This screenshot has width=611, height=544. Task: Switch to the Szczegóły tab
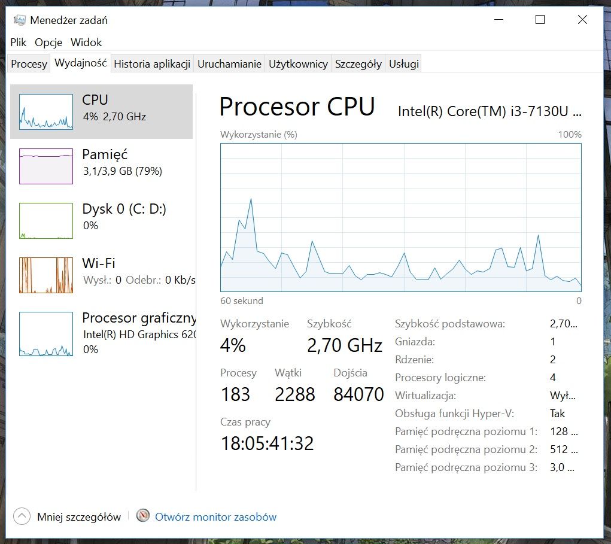[x=358, y=63]
